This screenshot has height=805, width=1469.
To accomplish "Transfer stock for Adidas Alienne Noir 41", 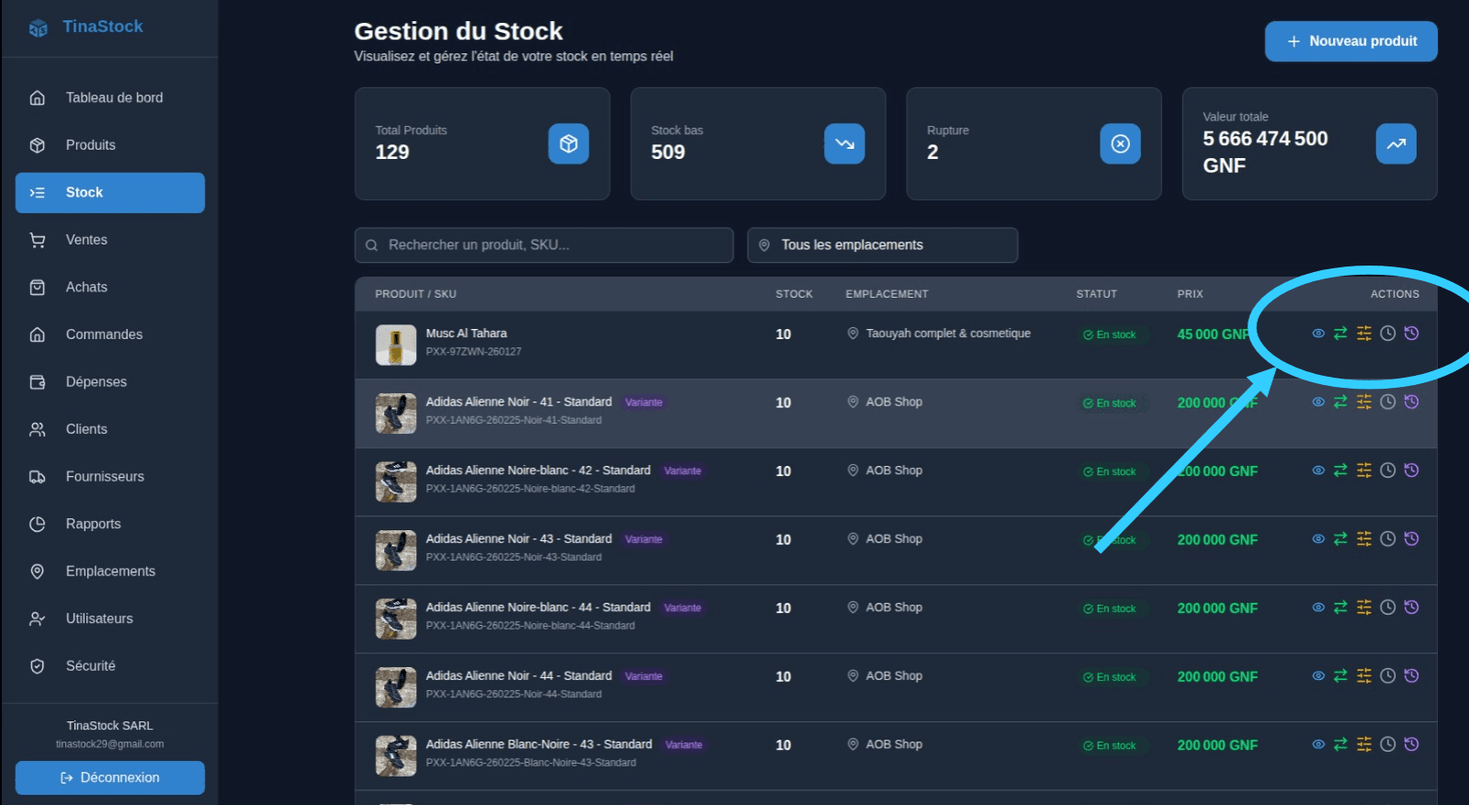I will (x=1340, y=402).
